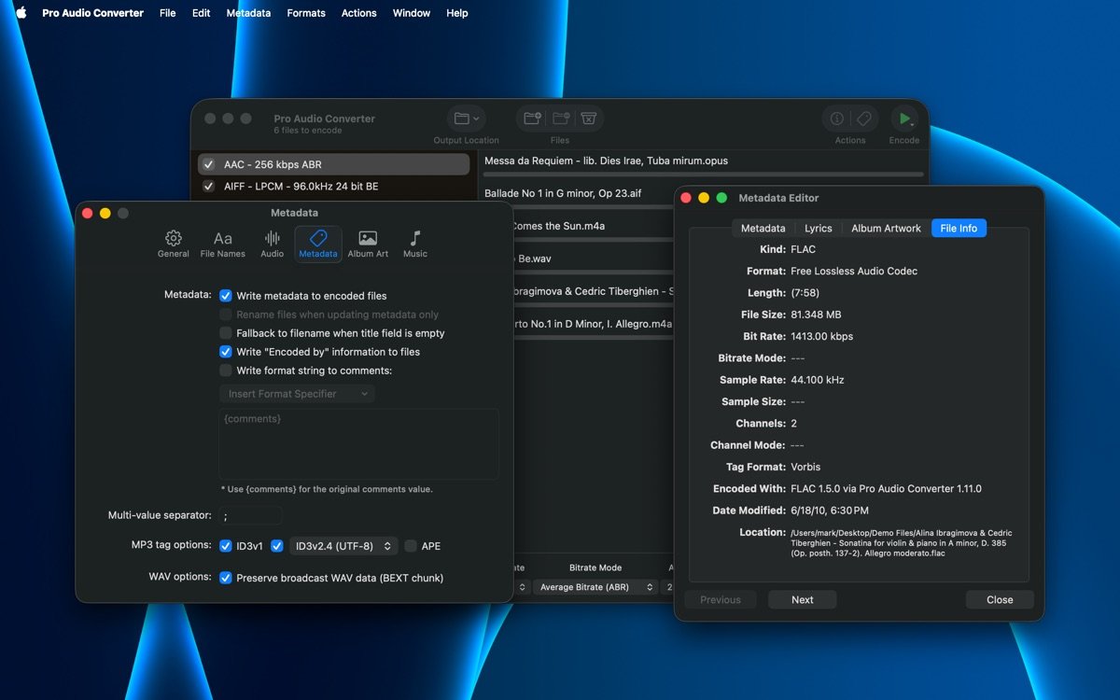Open the Insert Format Specifier dropdown
Viewport: 1120px width, 700px height.
pos(297,394)
